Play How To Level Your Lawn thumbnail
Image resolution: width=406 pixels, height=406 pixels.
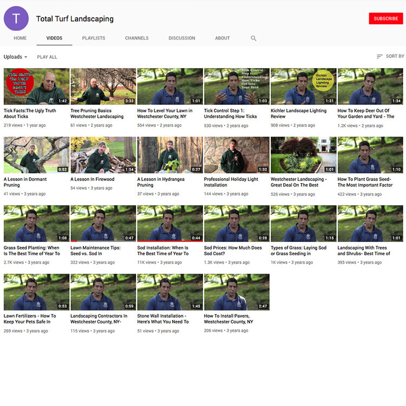(170, 86)
